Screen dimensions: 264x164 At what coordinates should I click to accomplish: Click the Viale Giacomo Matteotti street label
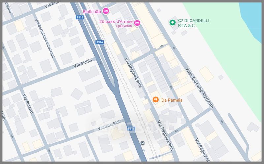point(200,88)
